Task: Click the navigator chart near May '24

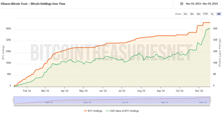Action: (87, 100)
